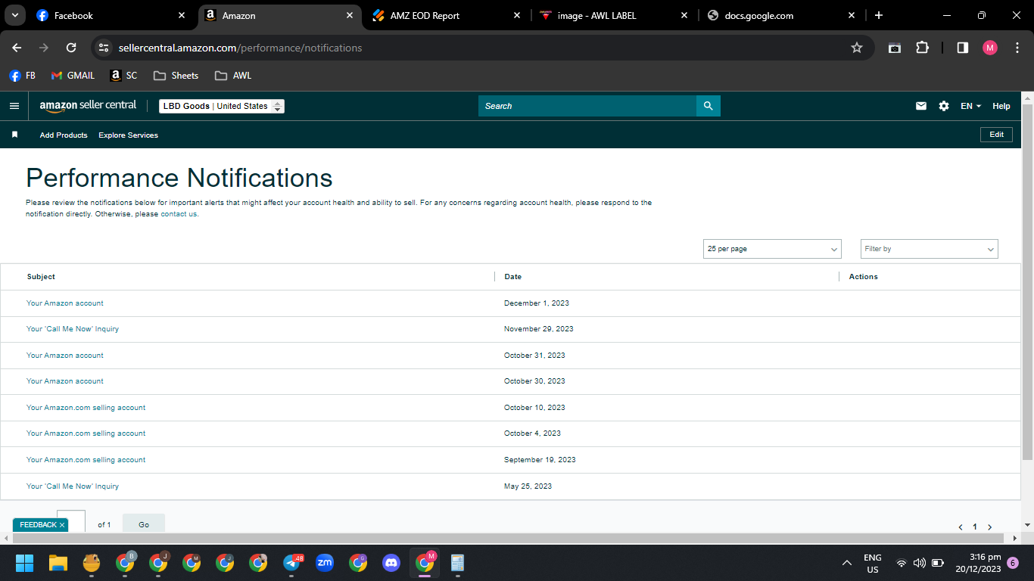
Task: Click the page number input box
Action: click(x=71, y=522)
